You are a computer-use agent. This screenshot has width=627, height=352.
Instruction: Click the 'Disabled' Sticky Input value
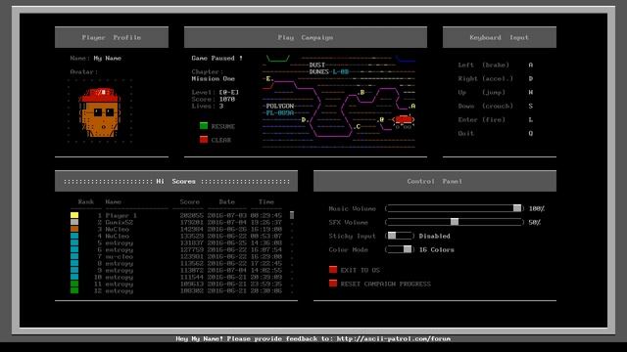(x=435, y=237)
